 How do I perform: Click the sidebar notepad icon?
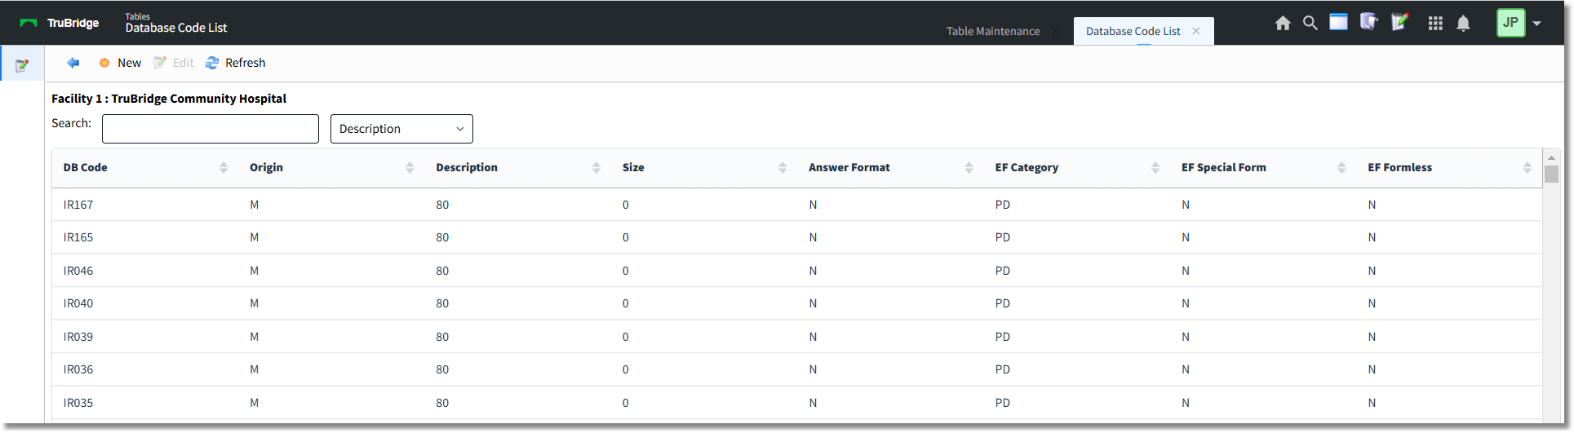(x=22, y=65)
